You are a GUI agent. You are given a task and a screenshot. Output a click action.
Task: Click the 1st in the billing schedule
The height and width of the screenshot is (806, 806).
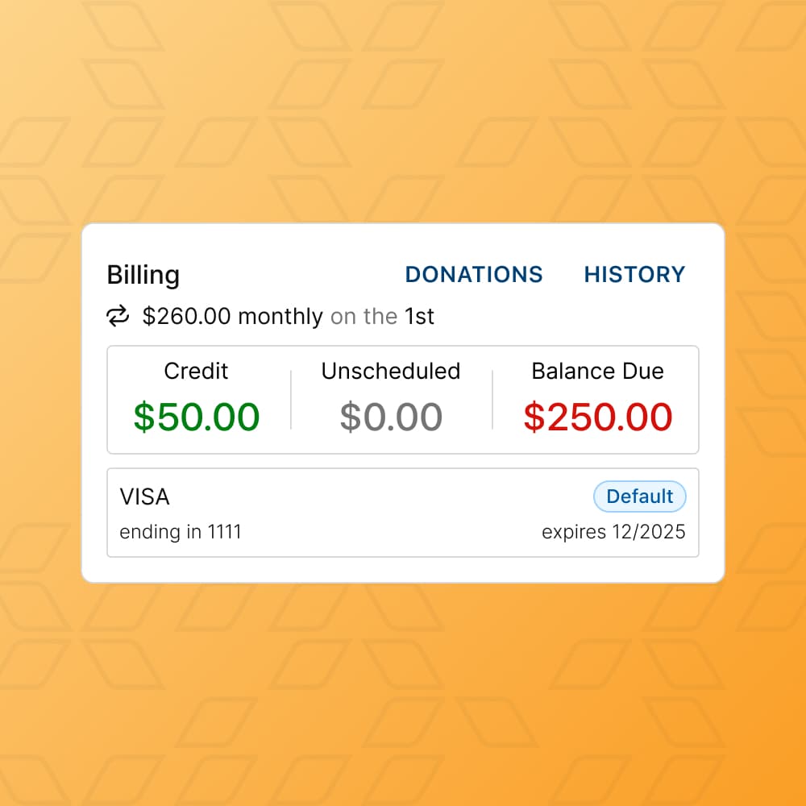point(420,316)
